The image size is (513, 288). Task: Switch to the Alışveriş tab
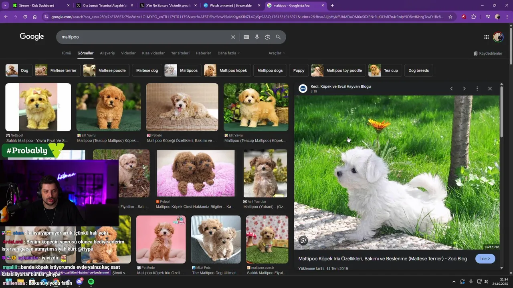click(x=107, y=53)
